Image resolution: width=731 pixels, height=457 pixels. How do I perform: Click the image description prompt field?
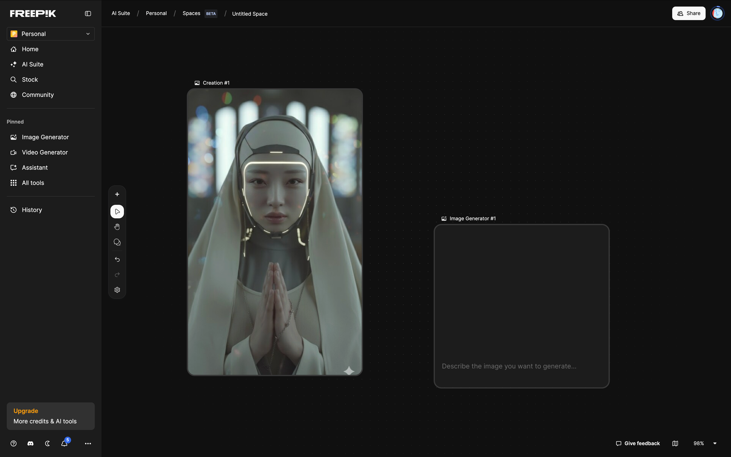pyautogui.click(x=509, y=366)
